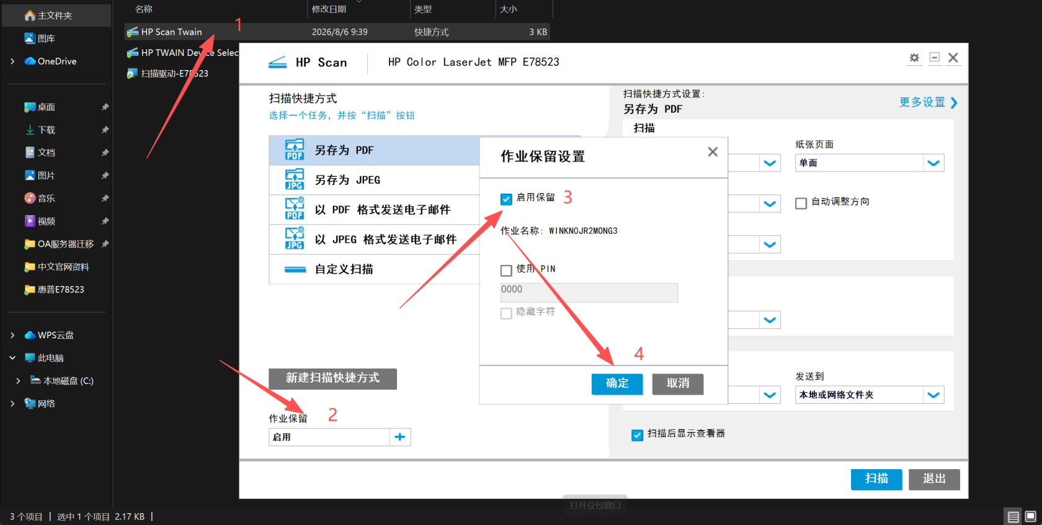The width and height of the screenshot is (1042, 525).
Task: Uncheck the 启用保留 checkbox
Action: 506,199
